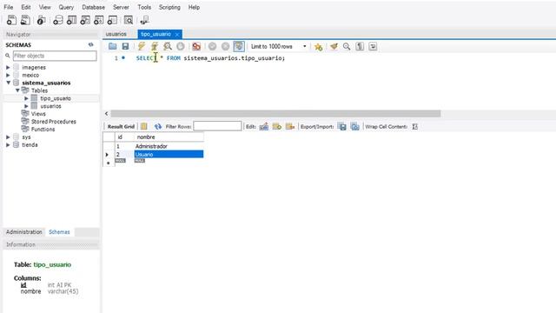The height and width of the screenshot is (313, 556).
Task: Commit the current transaction
Action: 212,46
